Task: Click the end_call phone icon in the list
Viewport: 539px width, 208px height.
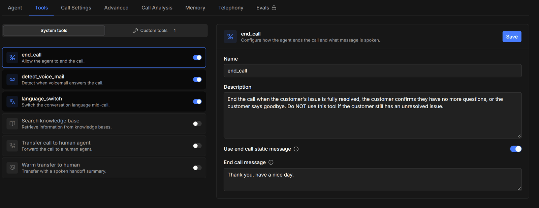Action: tap(12, 58)
